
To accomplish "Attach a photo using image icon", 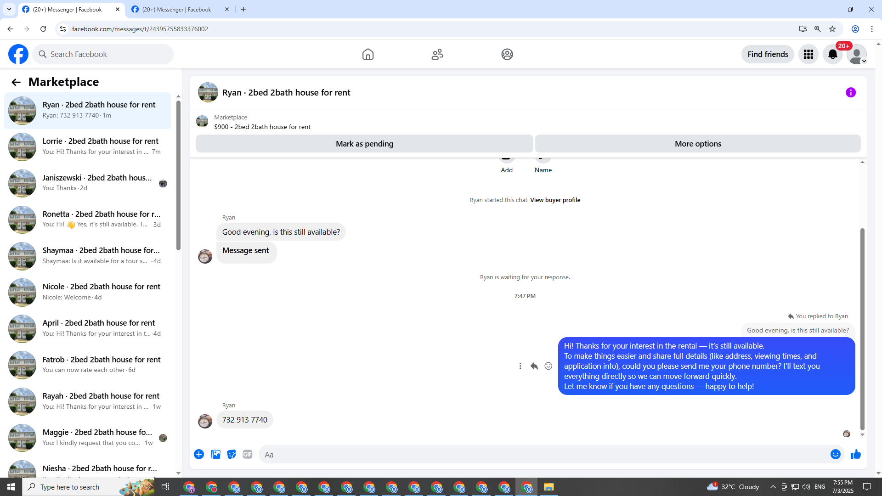I will coord(215,454).
